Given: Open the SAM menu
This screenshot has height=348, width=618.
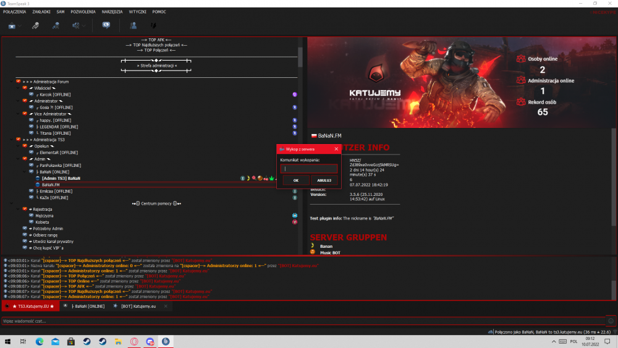Looking at the screenshot, I should [61, 12].
